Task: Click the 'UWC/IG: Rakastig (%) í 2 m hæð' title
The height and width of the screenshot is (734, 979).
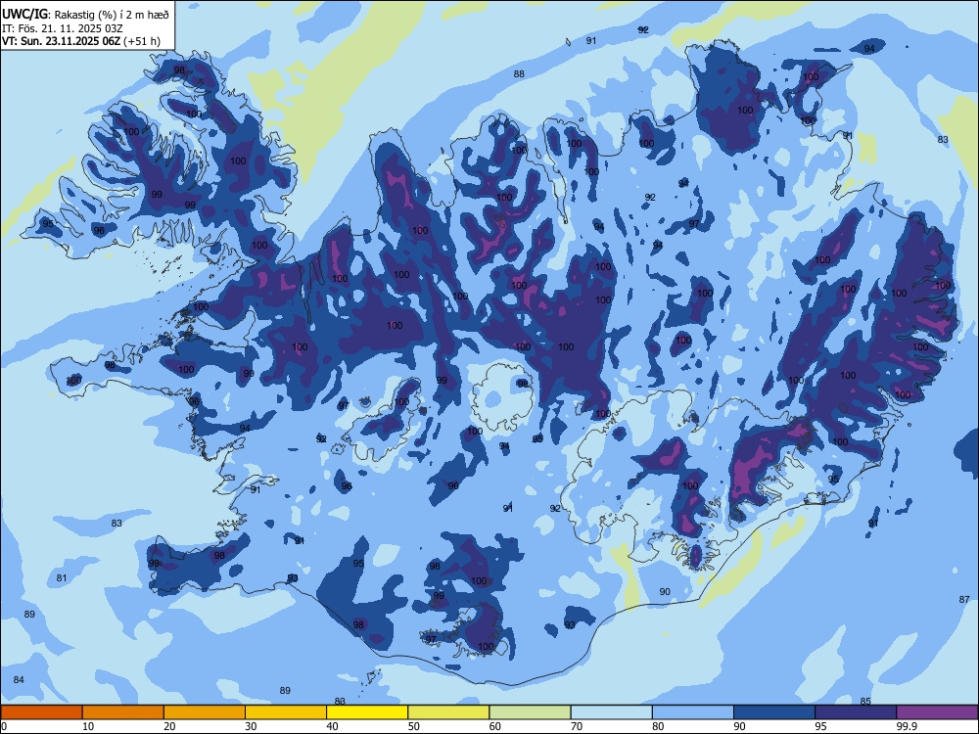Action: 85,14
